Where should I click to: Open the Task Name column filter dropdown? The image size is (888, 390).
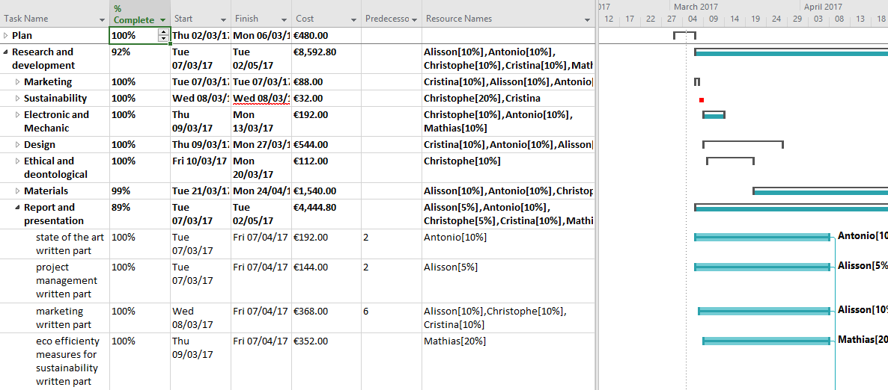(102, 19)
